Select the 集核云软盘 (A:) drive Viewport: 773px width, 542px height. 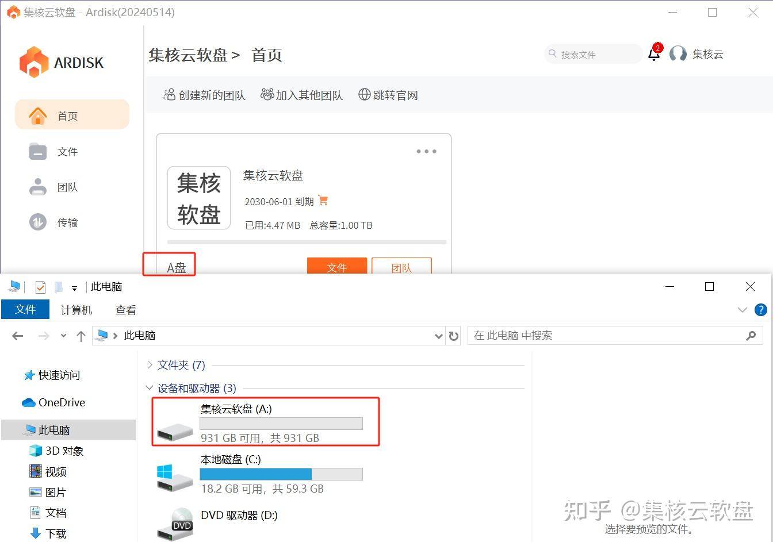[266, 422]
